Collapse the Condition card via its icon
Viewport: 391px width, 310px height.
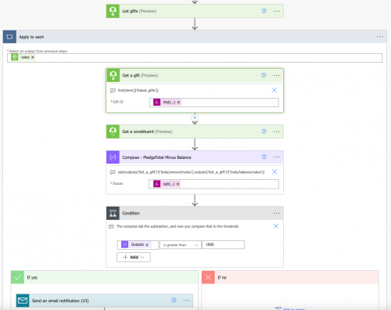(x=113, y=213)
